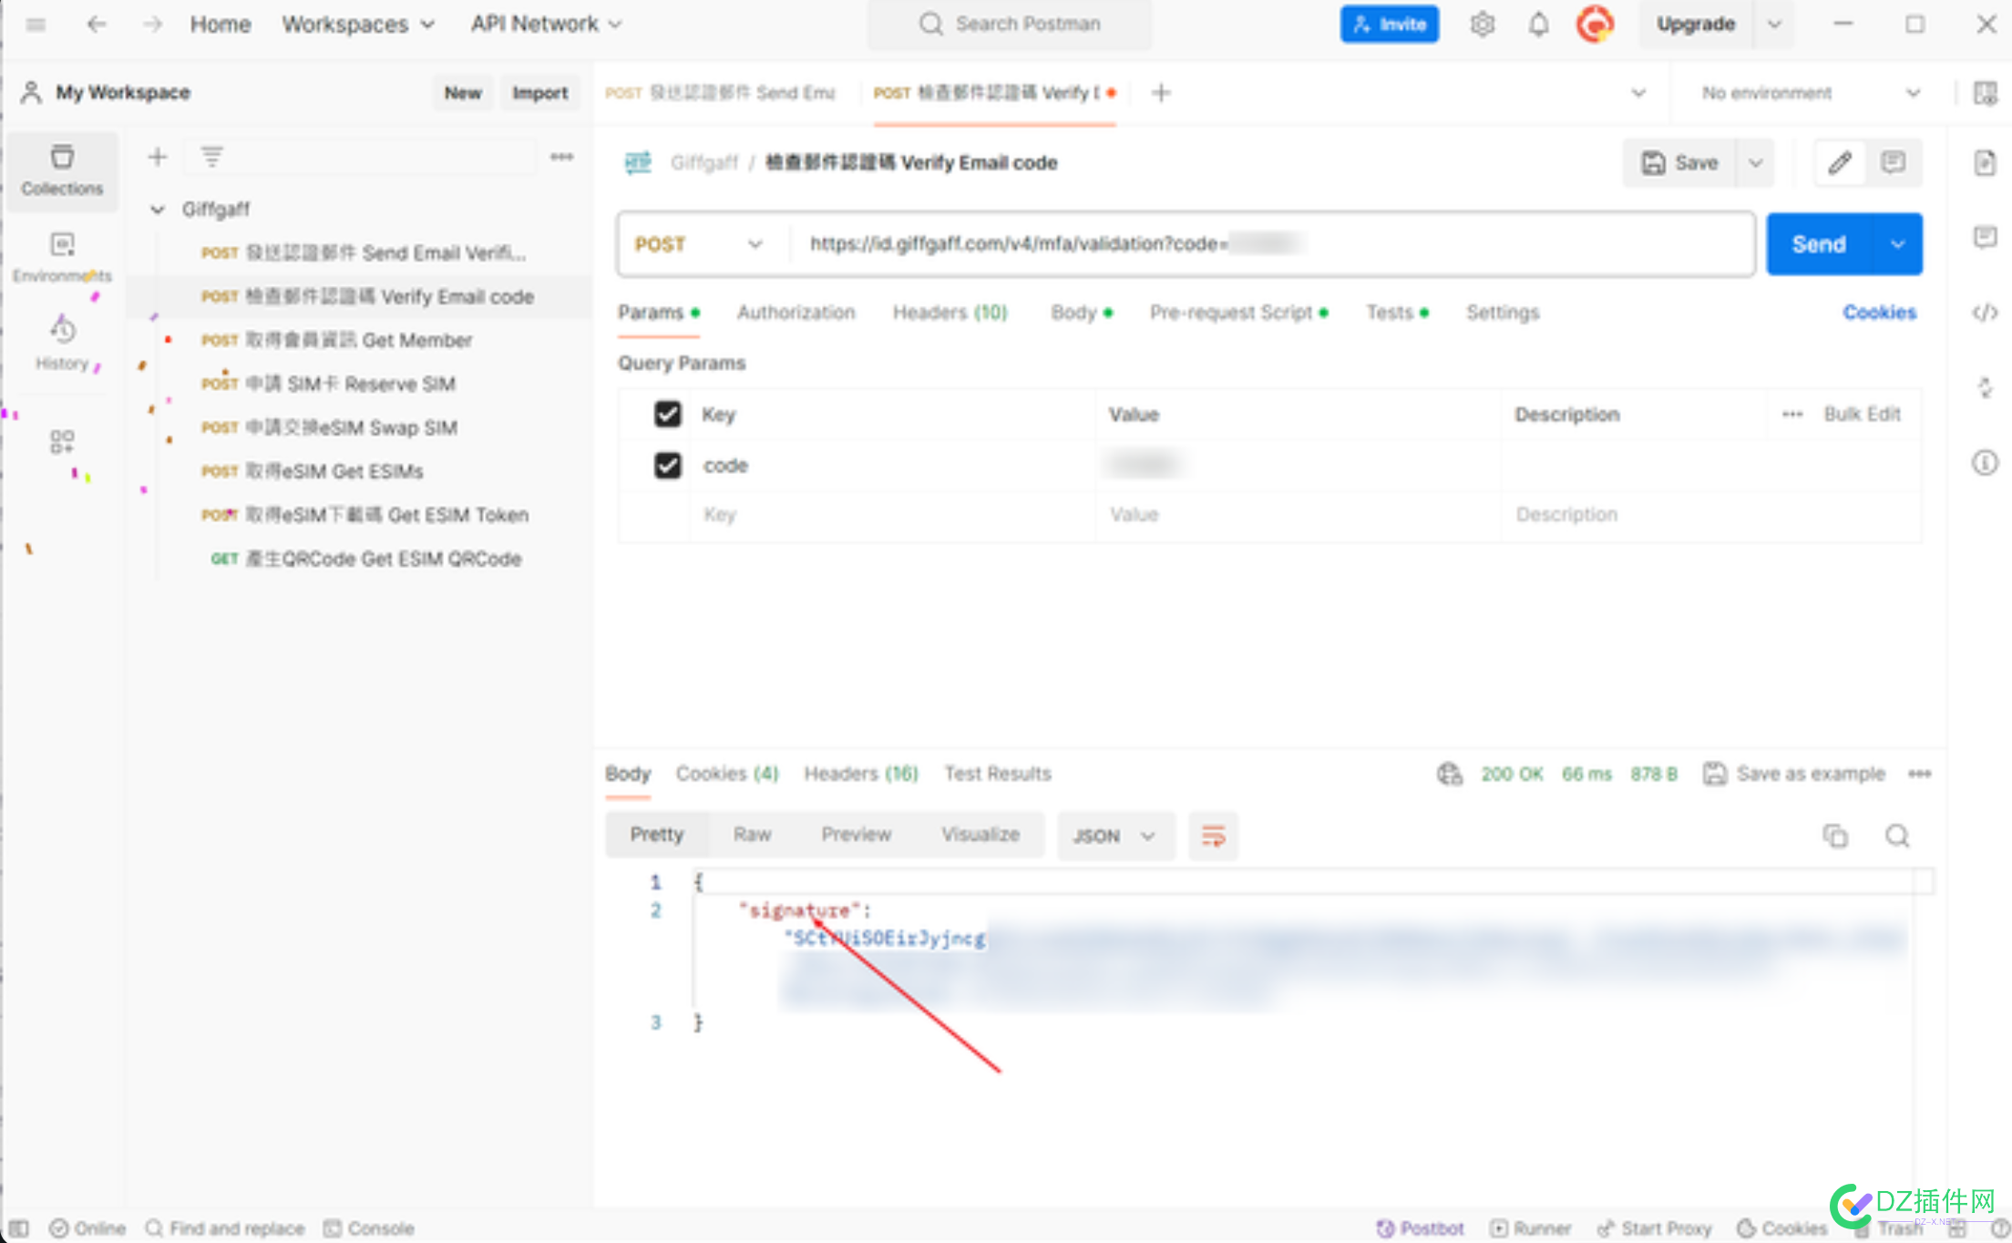
Task: Open the API Network dropdown
Action: click(547, 25)
